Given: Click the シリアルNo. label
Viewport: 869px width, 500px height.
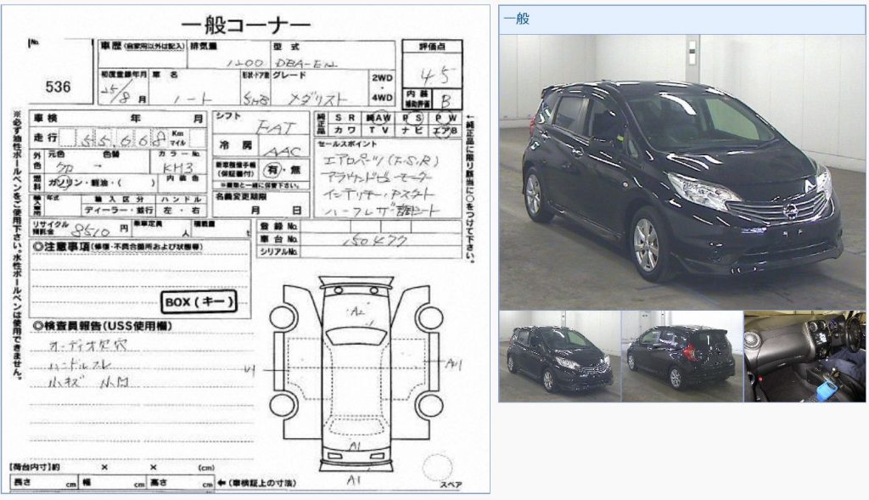Looking at the screenshot, I should [278, 251].
